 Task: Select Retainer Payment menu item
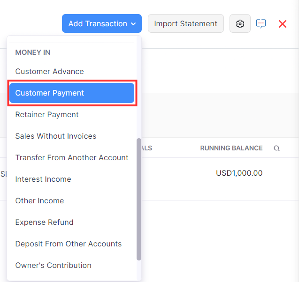pos(47,115)
